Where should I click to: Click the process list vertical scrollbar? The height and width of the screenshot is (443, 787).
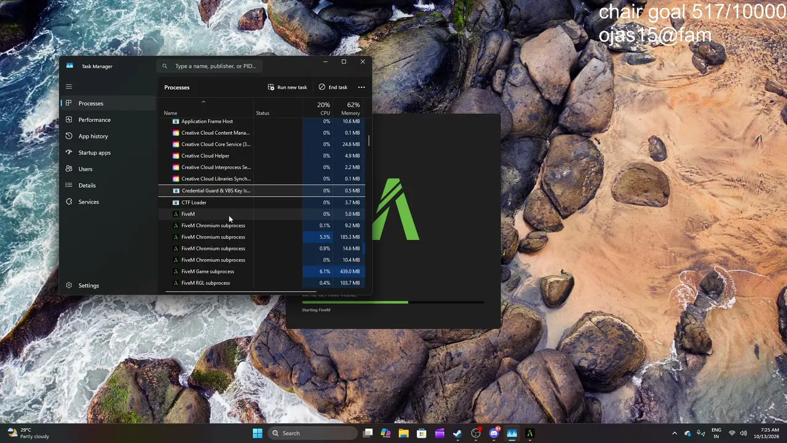coord(369,141)
